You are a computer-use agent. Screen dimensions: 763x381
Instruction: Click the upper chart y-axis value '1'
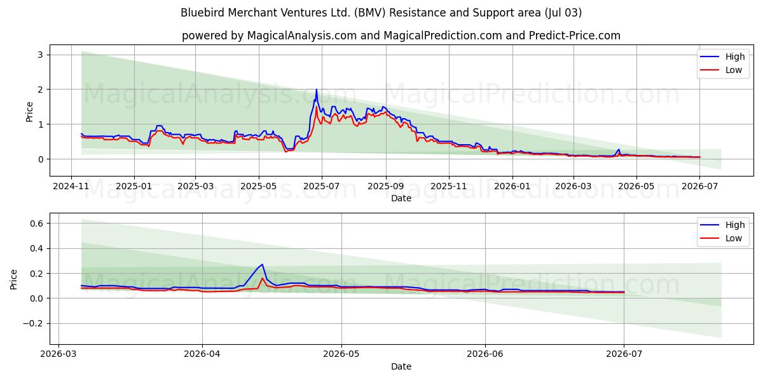[40, 124]
